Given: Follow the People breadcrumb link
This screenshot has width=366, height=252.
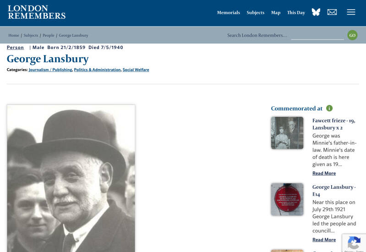Looking at the screenshot, I should [48, 35].
